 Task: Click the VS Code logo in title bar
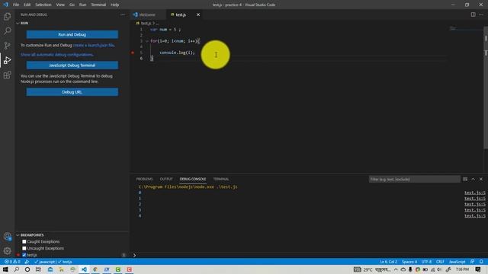(x=5, y=5)
